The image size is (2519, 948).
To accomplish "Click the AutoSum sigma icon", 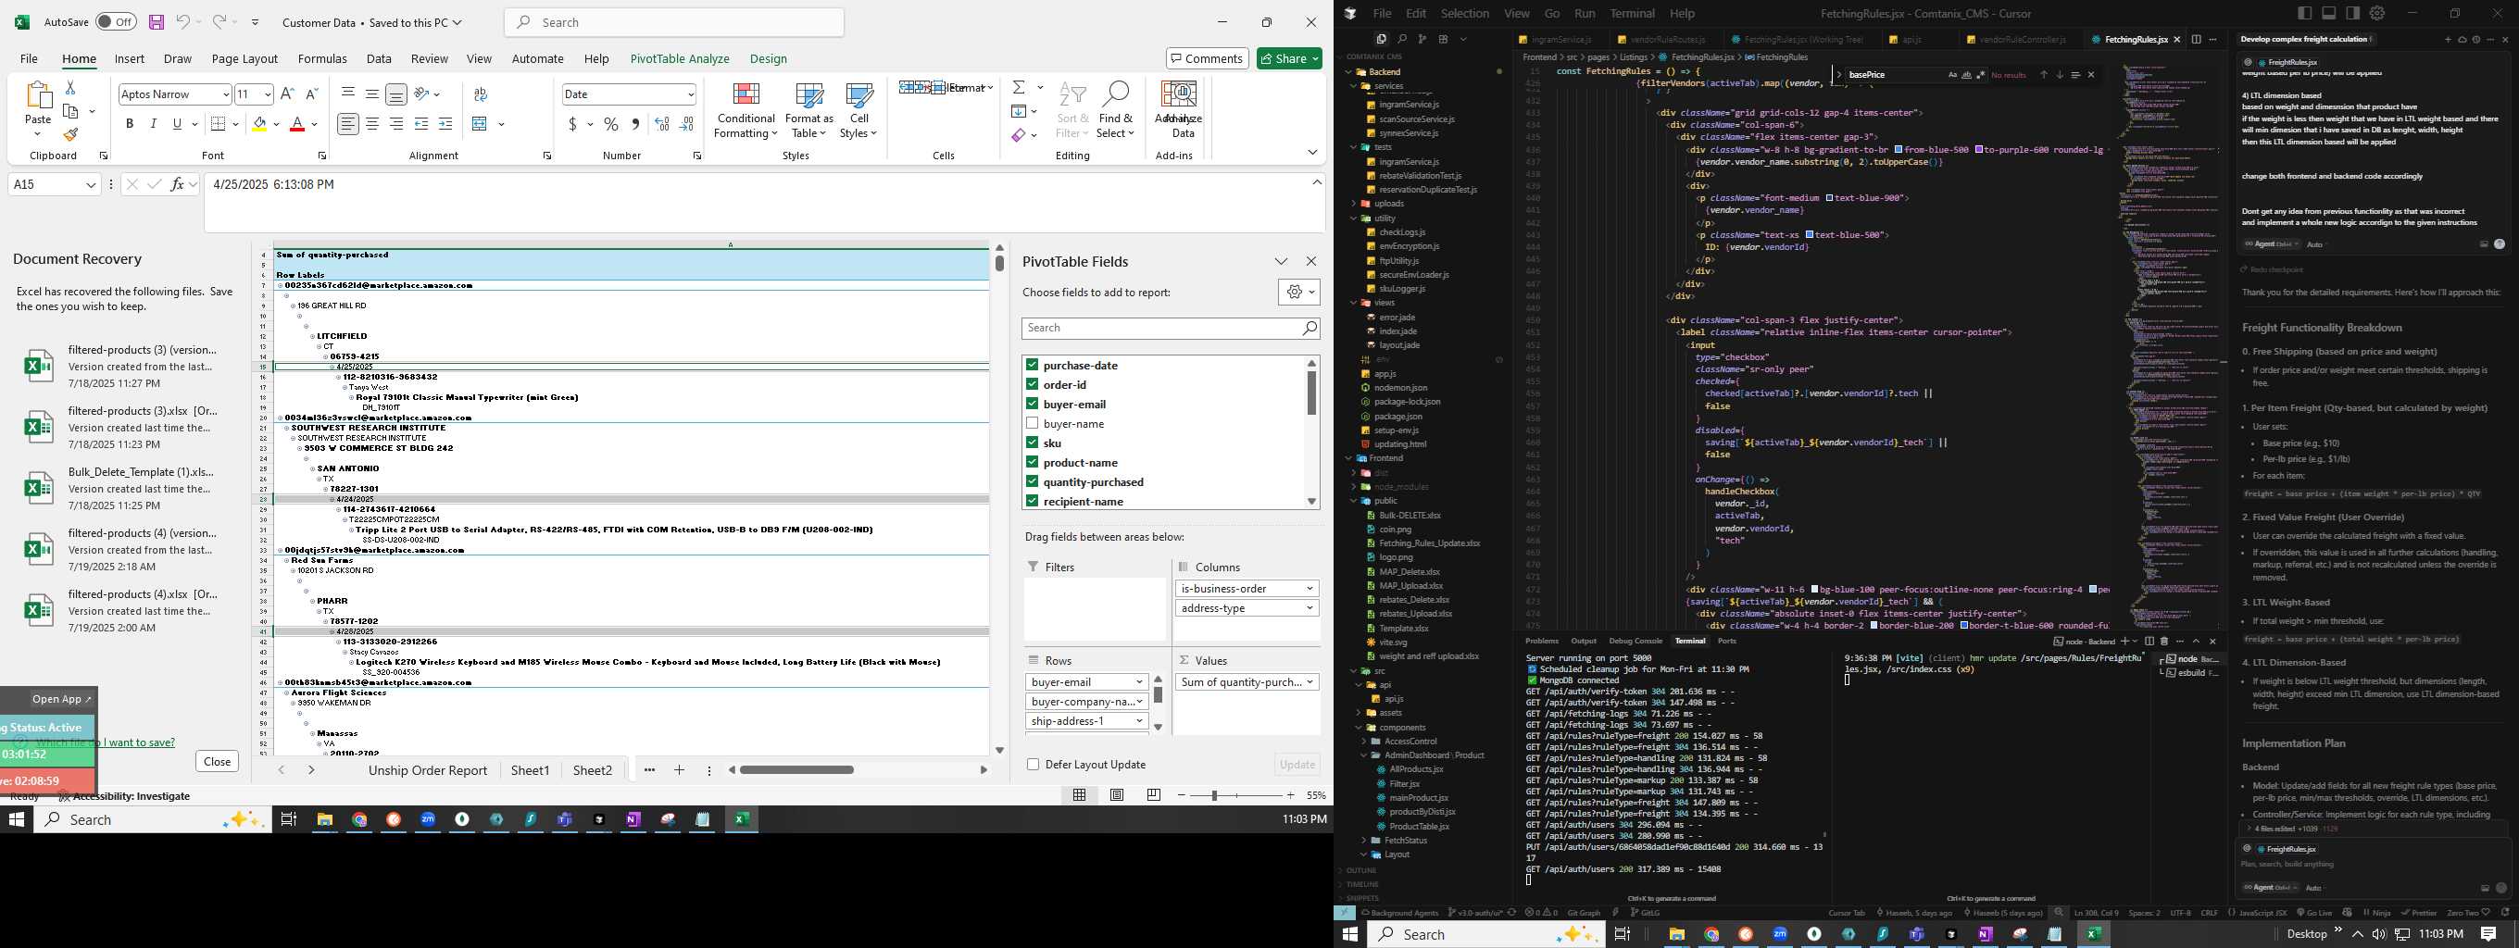I will (1019, 87).
